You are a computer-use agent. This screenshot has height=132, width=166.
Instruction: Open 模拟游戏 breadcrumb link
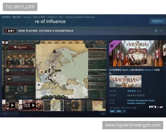pos(17,17)
